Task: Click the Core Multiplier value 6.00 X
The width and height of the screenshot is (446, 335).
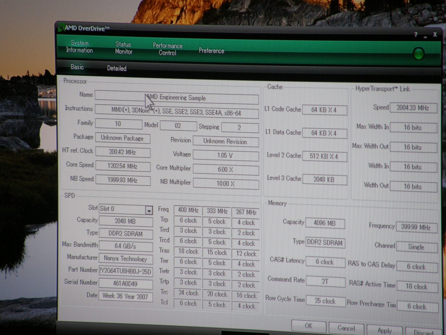Action: (226, 170)
